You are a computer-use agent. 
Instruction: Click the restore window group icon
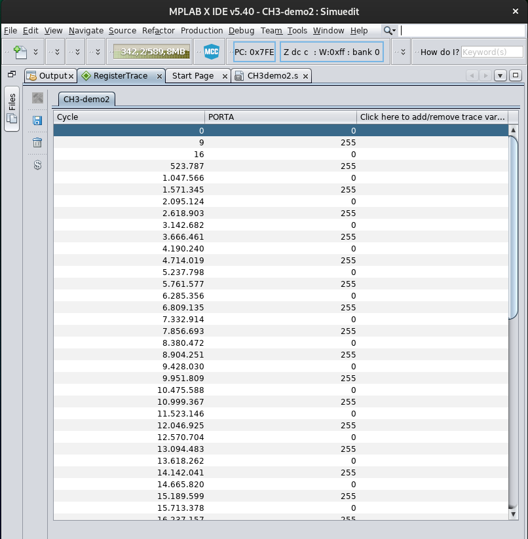coord(12,74)
